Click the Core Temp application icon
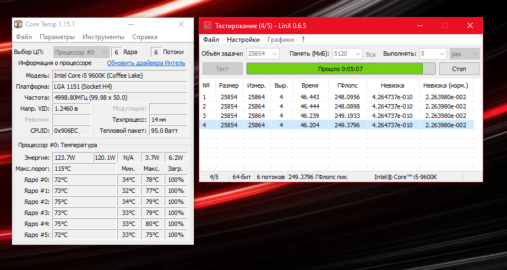 point(18,24)
